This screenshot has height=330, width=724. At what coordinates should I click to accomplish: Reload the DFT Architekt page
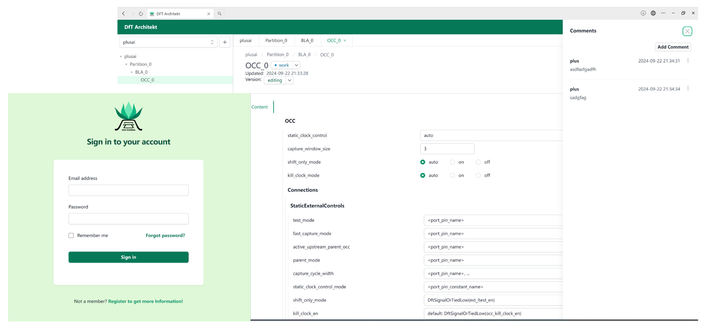pos(141,14)
